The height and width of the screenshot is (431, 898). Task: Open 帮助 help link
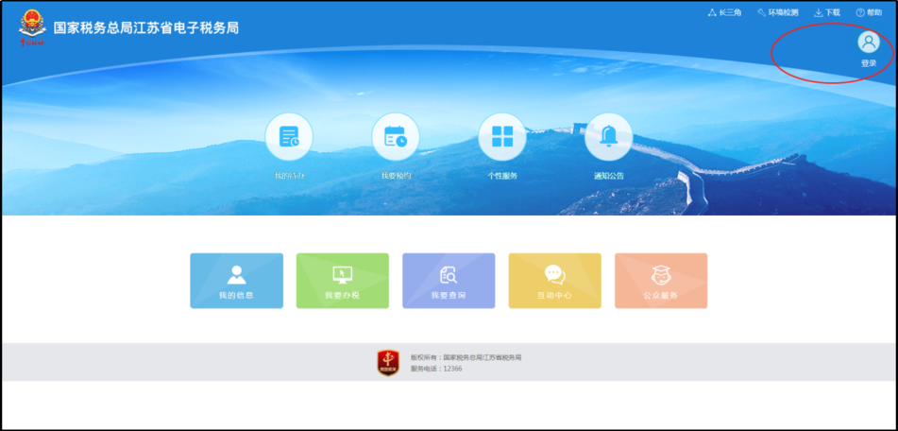[x=869, y=12]
